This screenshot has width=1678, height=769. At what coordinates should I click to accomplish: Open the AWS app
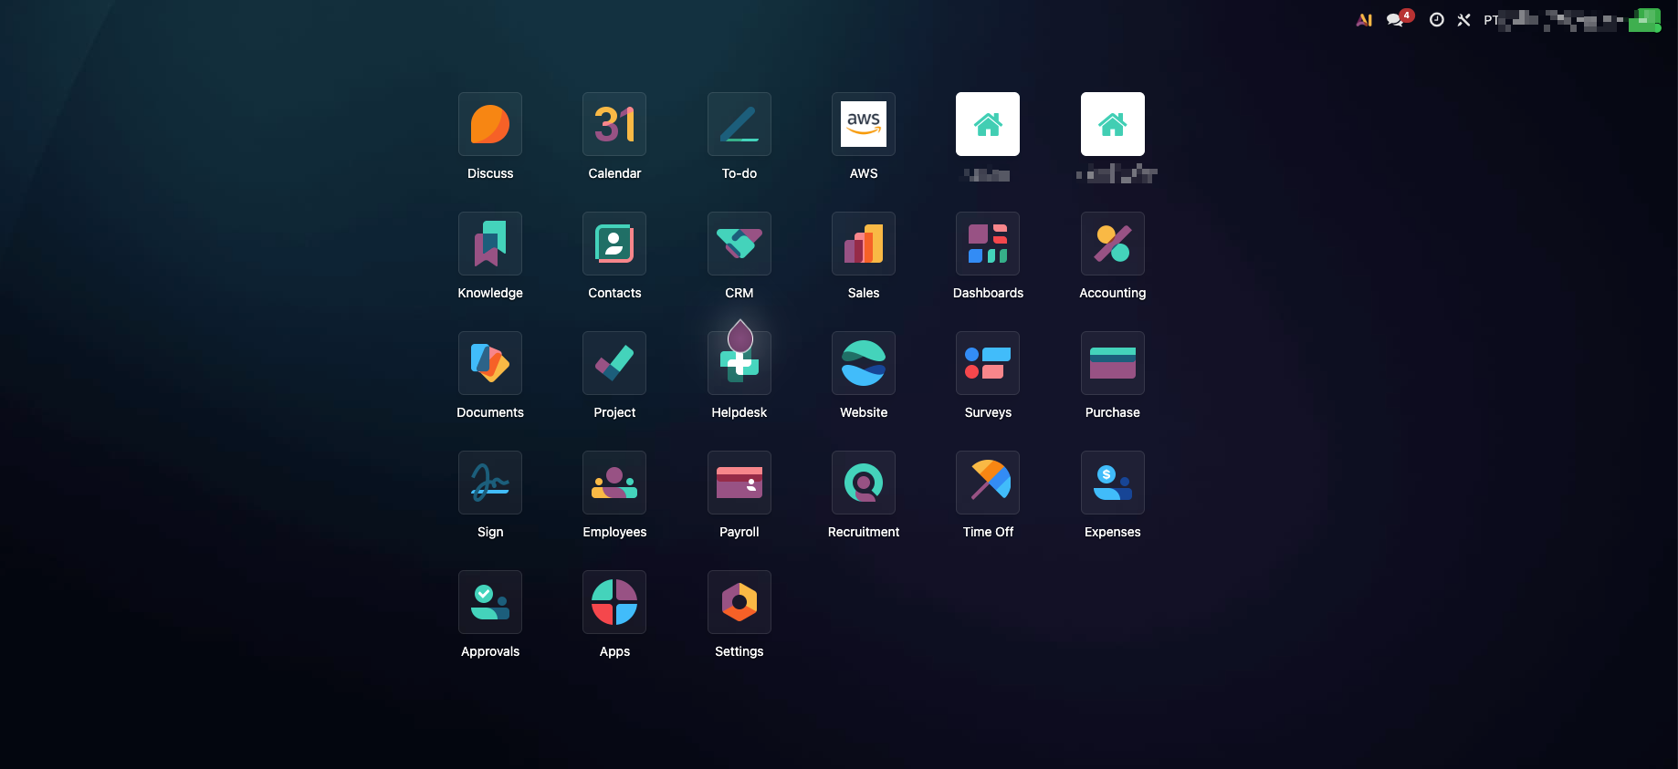tap(864, 124)
